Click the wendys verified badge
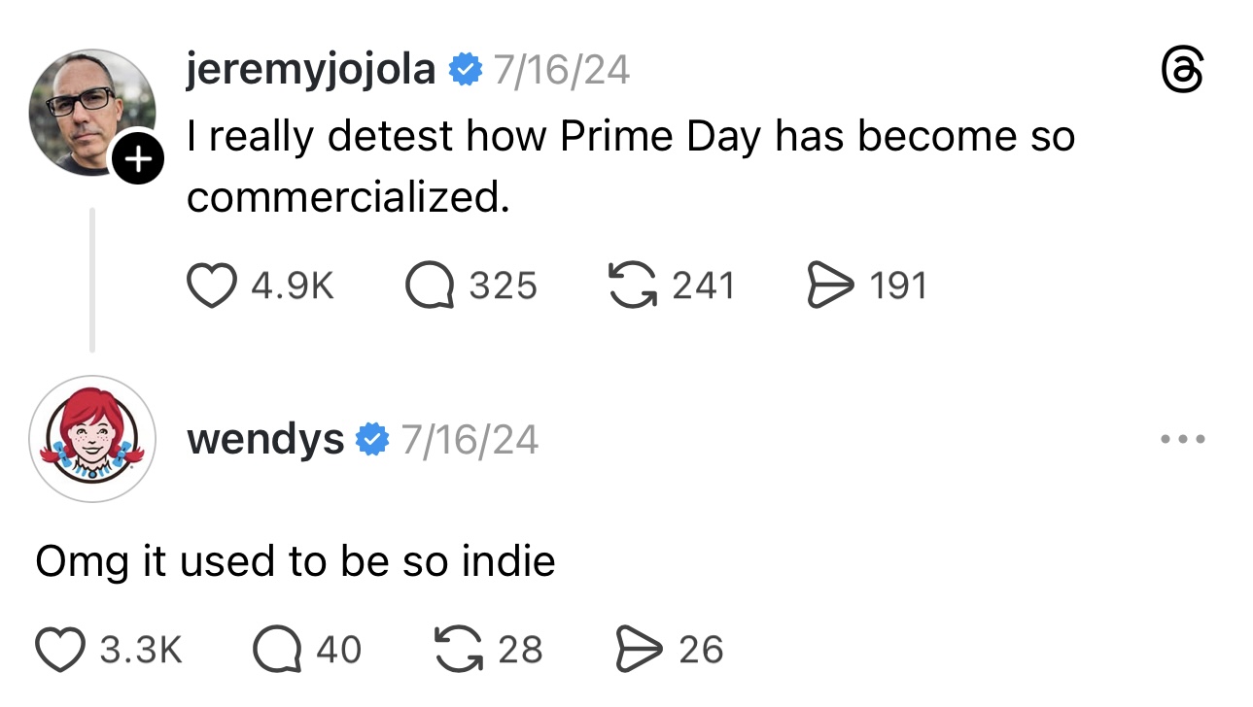Image resolution: width=1253 pixels, height=707 pixels. (372, 439)
